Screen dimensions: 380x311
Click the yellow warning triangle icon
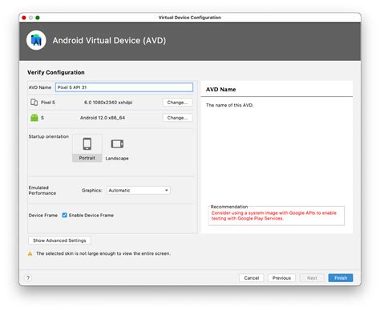pyautogui.click(x=30, y=253)
